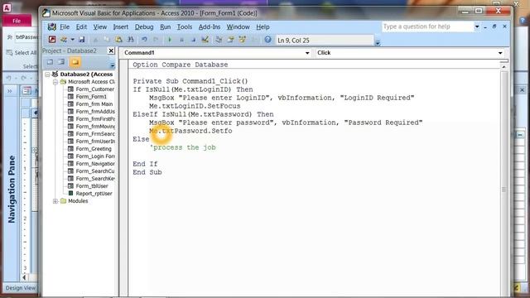Viewport: 530px width, 298px height.
Task: Select Form_Login Form in project tree
Action: coord(95,156)
